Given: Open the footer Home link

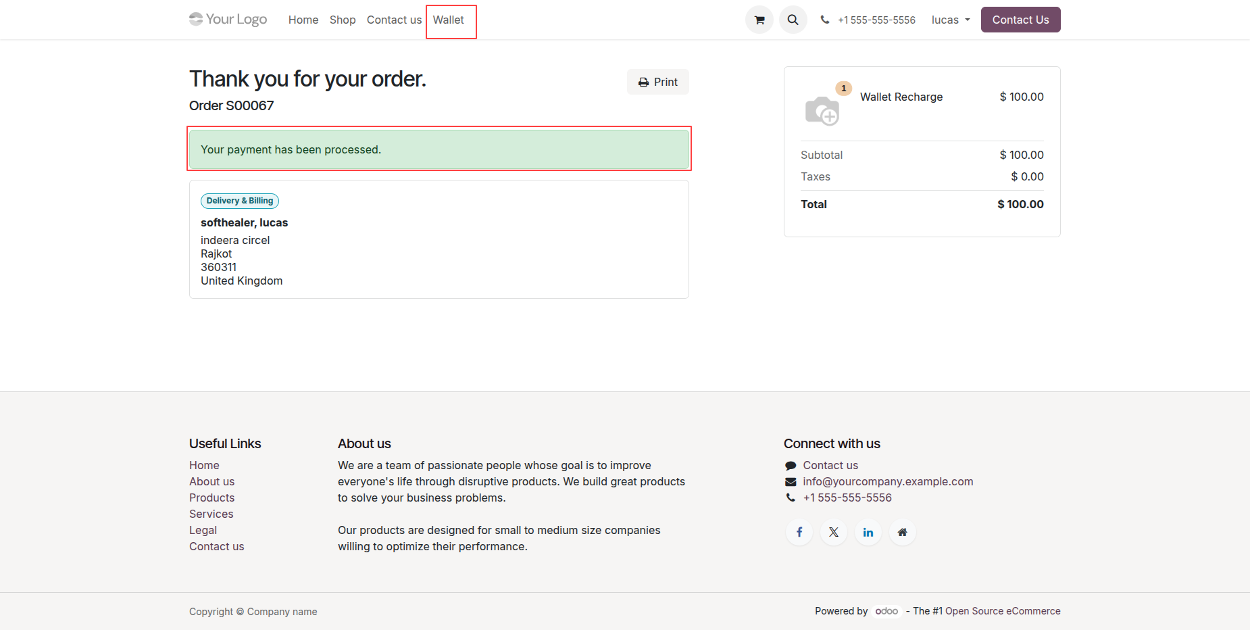Looking at the screenshot, I should click(204, 465).
